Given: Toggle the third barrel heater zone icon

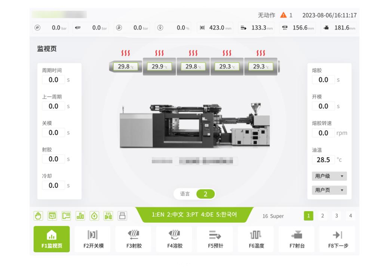Looking at the screenshot, I should pyautogui.click(x=193, y=54).
